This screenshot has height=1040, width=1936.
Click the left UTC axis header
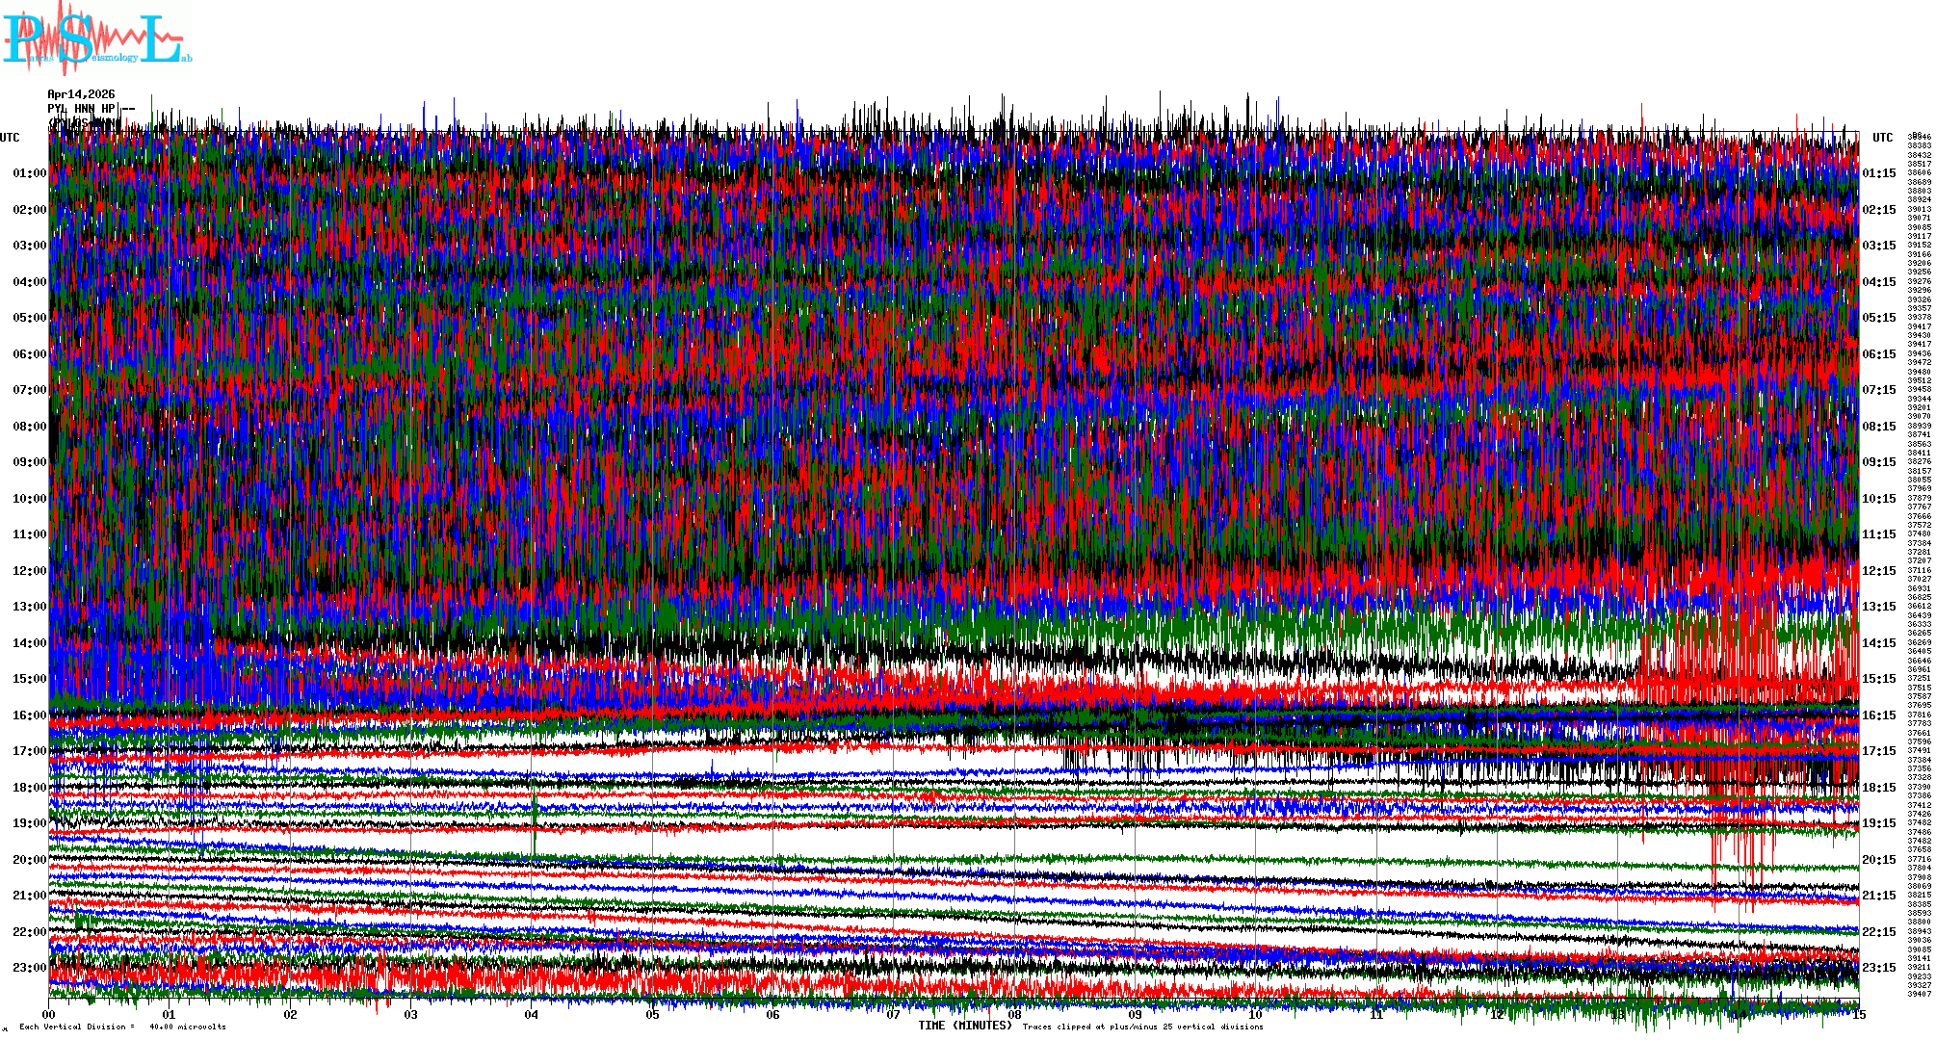[10, 138]
